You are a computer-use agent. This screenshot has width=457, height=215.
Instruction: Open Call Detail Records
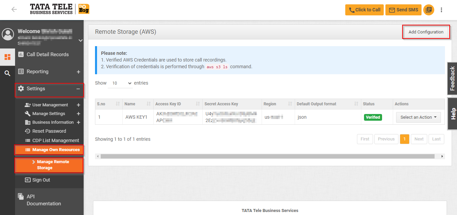pos(48,55)
